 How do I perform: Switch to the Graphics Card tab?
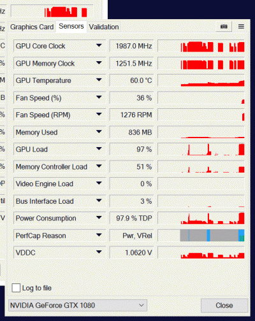(x=32, y=27)
